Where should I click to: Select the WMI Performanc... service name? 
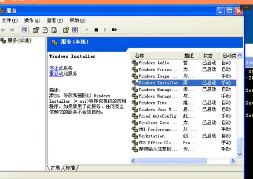[158, 129]
